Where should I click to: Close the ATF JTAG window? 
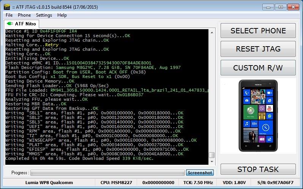tap(293, 7)
